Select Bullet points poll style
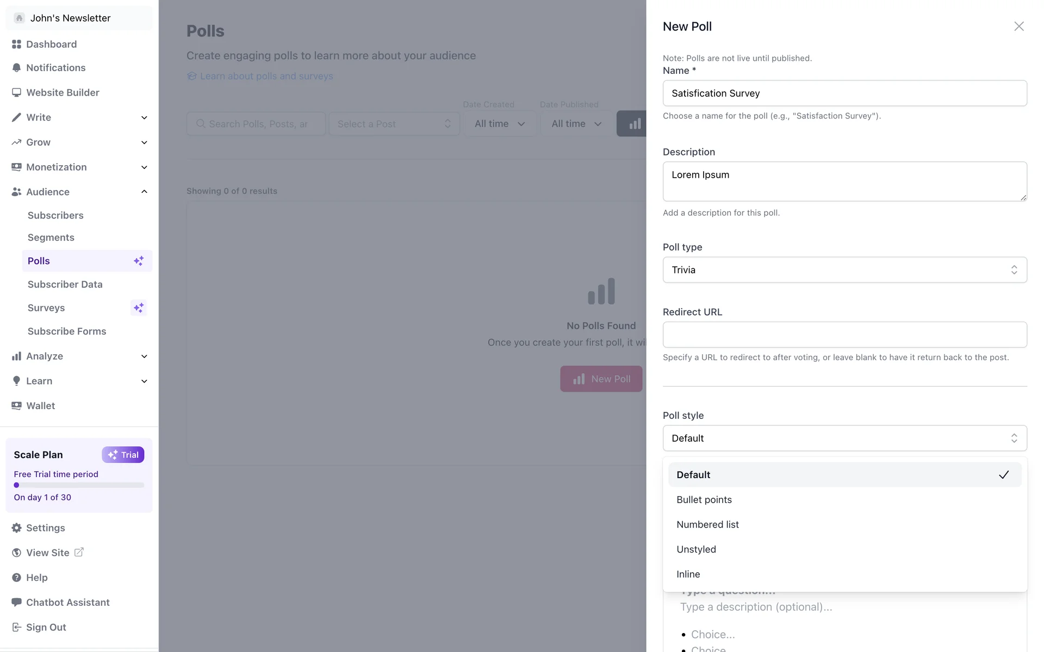Viewport: 1044px width, 652px height. (x=704, y=500)
